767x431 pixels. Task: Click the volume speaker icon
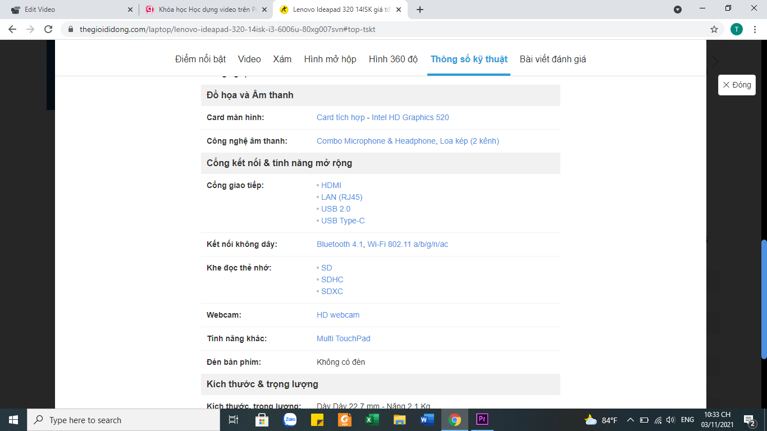point(670,420)
